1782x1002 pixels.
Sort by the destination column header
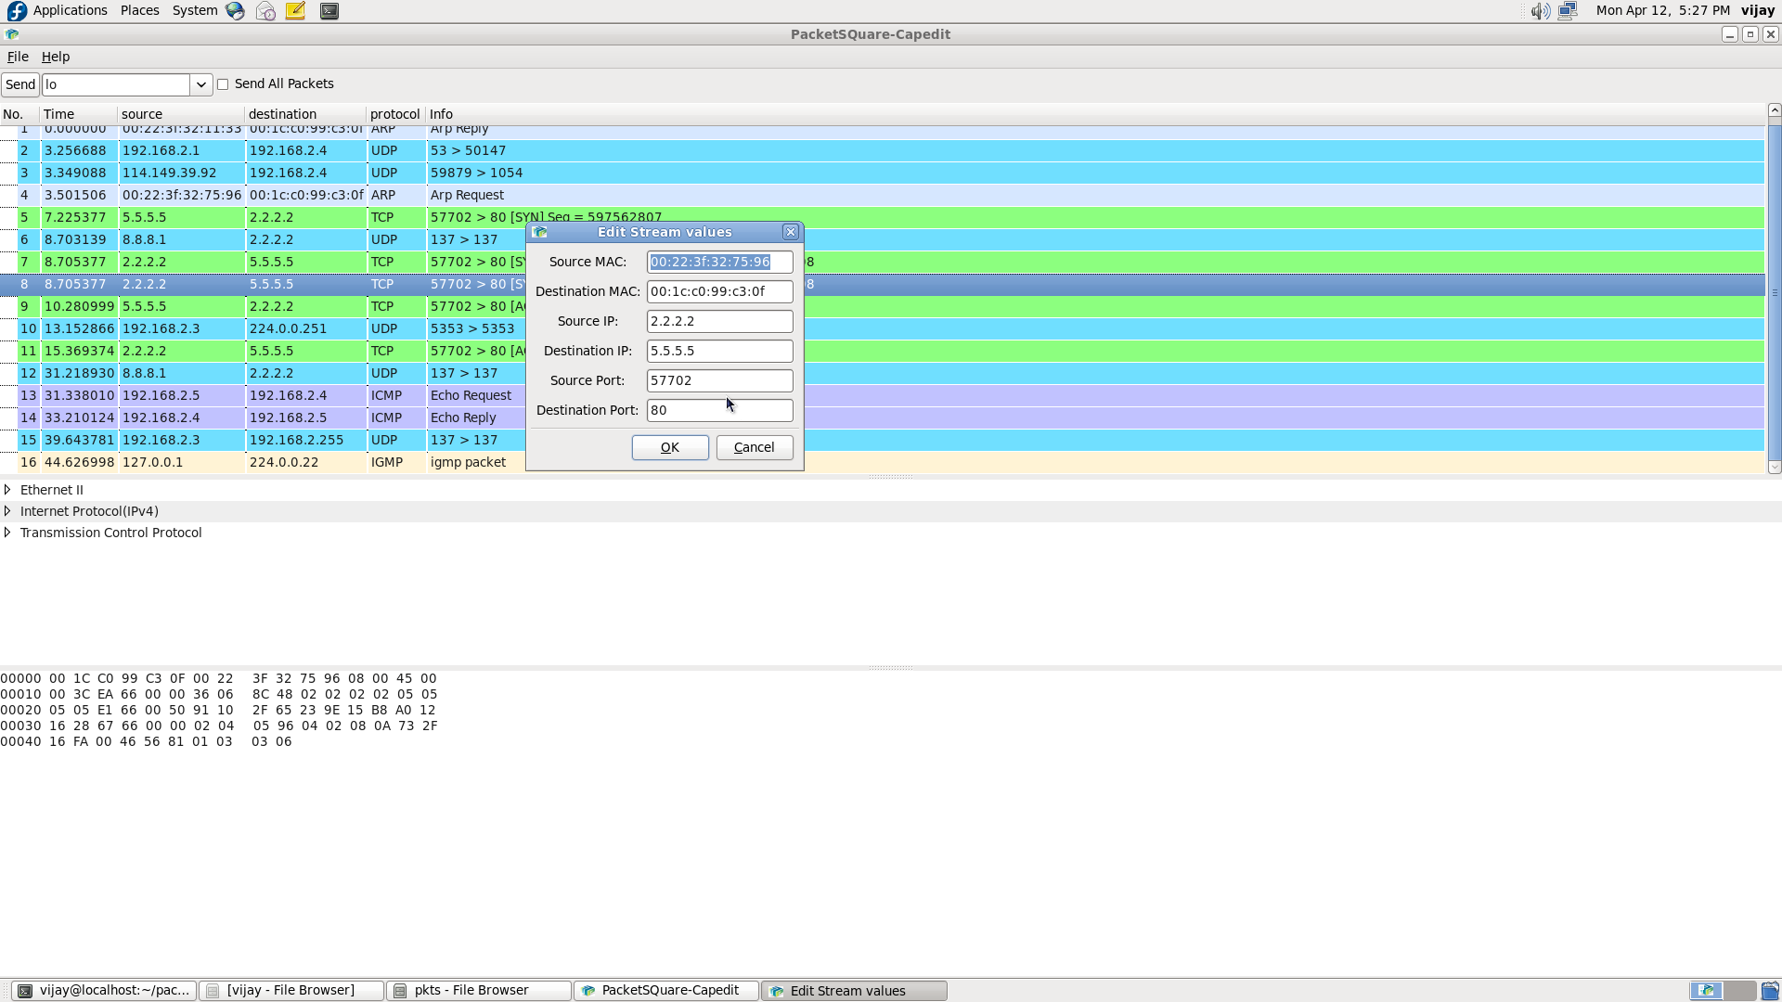tap(306, 114)
